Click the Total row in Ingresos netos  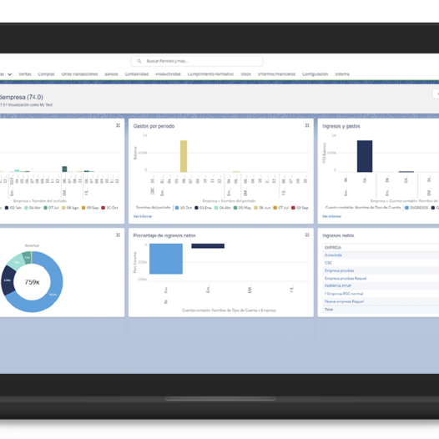tap(381, 310)
